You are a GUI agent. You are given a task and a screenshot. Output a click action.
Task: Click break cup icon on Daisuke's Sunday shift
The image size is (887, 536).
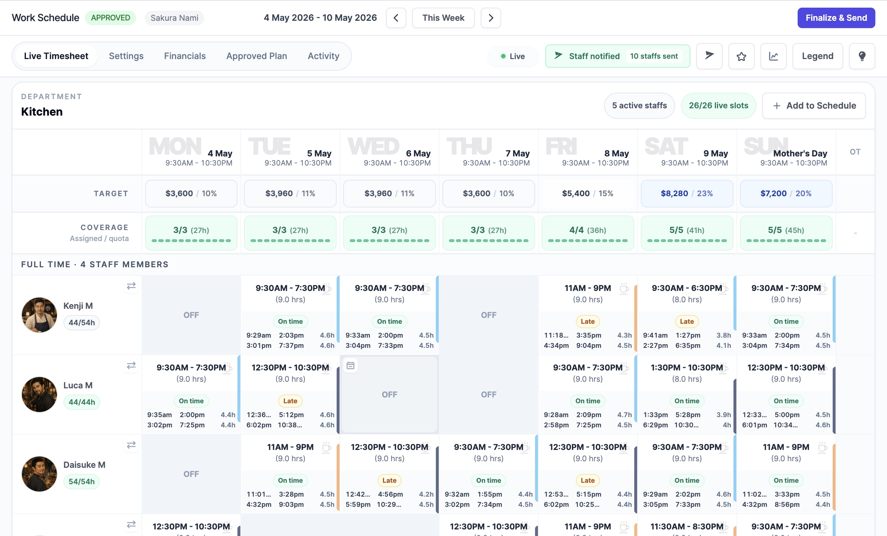(822, 447)
